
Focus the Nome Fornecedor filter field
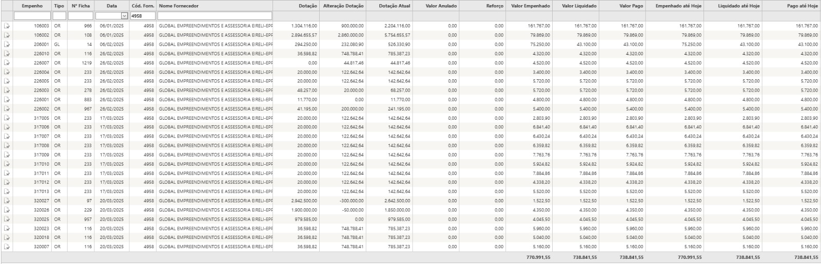pos(214,16)
